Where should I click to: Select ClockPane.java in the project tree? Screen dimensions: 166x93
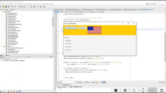point(12,16)
